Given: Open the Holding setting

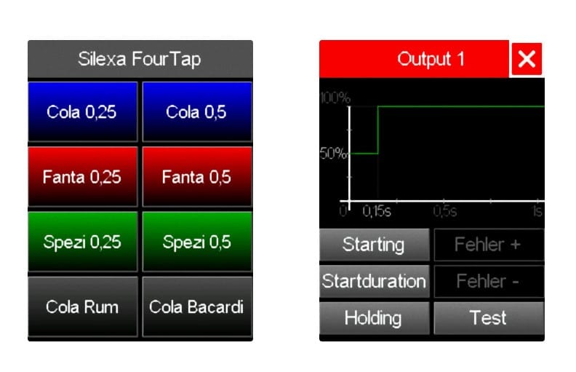Looking at the screenshot, I should tap(375, 318).
